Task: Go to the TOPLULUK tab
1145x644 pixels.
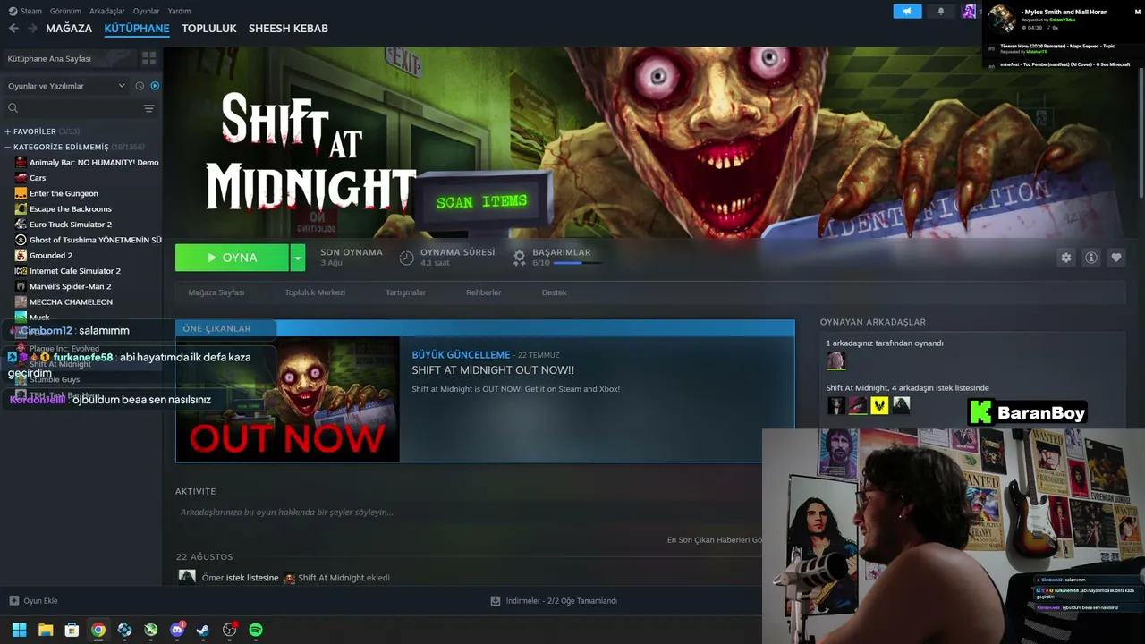Action: pos(209,29)
